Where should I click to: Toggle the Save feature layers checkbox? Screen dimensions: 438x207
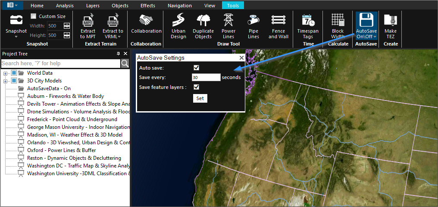197,87
